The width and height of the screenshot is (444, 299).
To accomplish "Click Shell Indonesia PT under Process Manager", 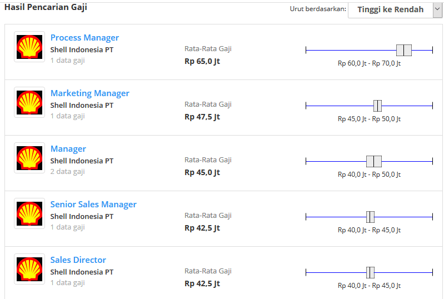I will (82, 49).
